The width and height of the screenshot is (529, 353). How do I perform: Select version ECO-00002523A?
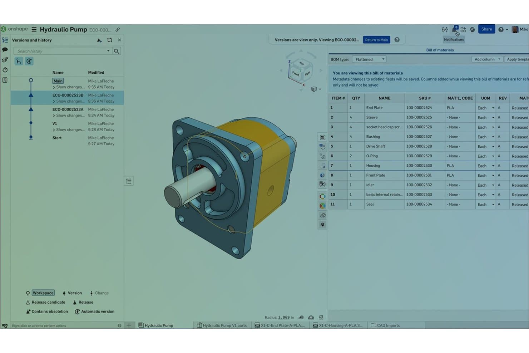(x=67, y=112)
